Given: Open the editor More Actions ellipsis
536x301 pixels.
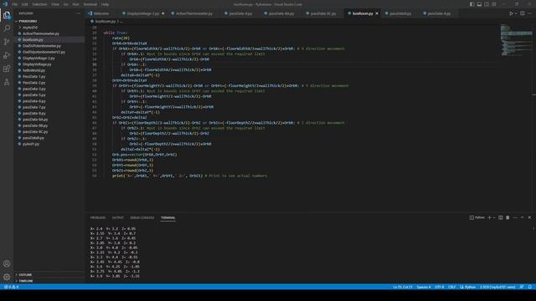Looking at the screenshot, I should tap(529, 13).
